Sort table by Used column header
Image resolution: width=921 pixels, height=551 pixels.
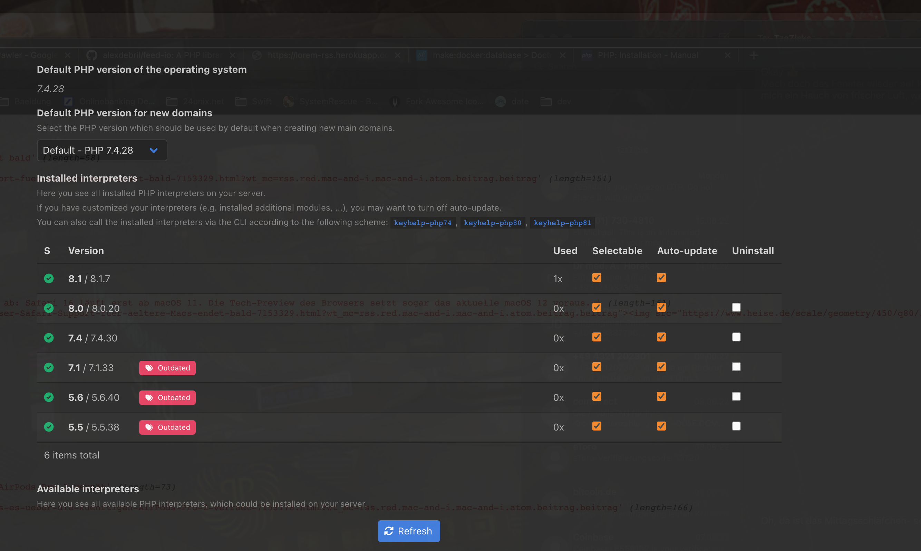click(x=565, y=251)
